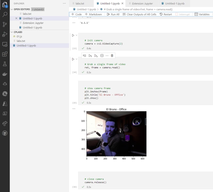Open output ellipsis menu beside version string
The width and height of the screenshot is (213, 192).
tap(74, 23)
